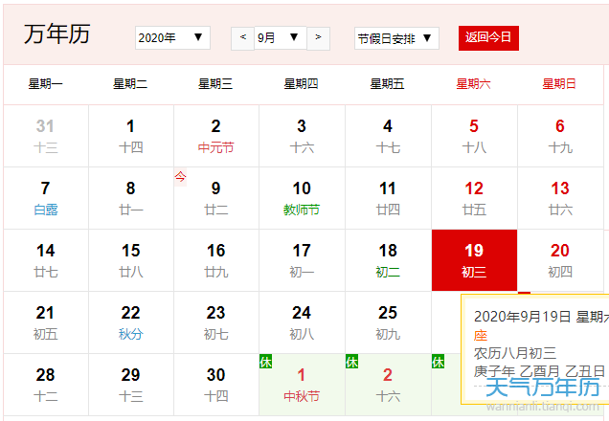Select September 10 教师节

pyautogui.click(x=302, y=198)
